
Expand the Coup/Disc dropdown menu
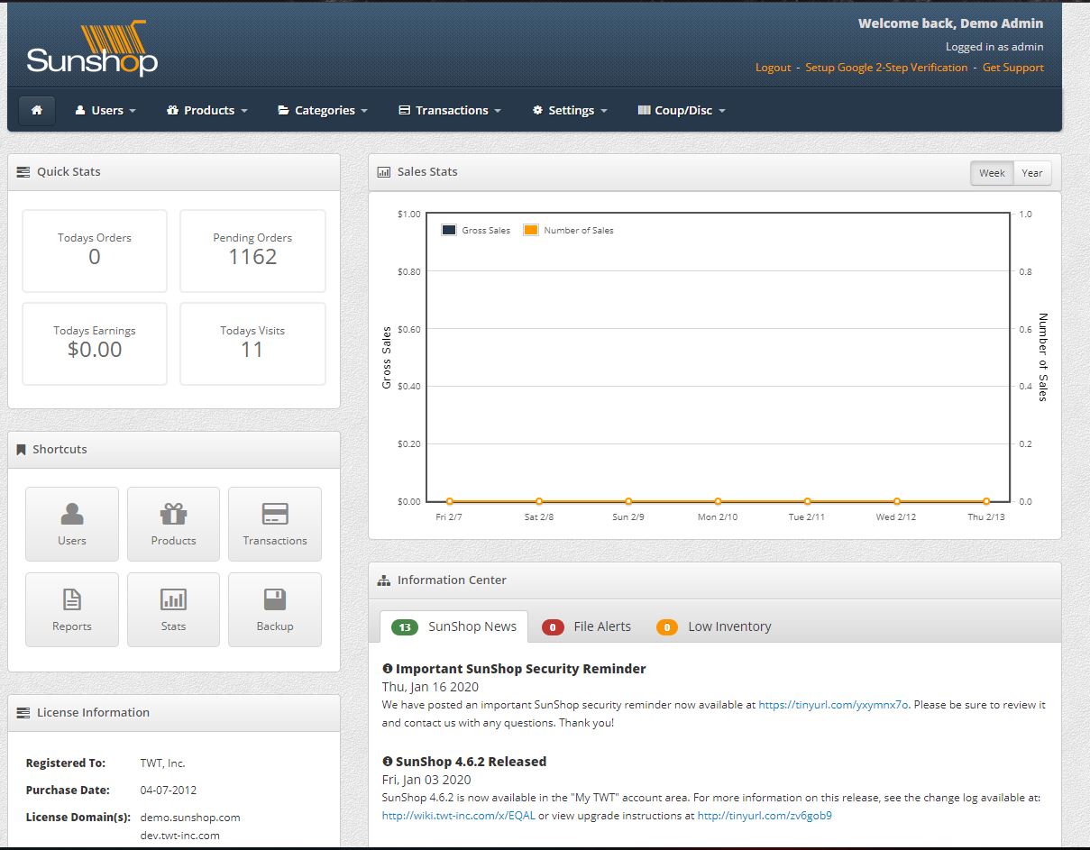coord(682,110)
